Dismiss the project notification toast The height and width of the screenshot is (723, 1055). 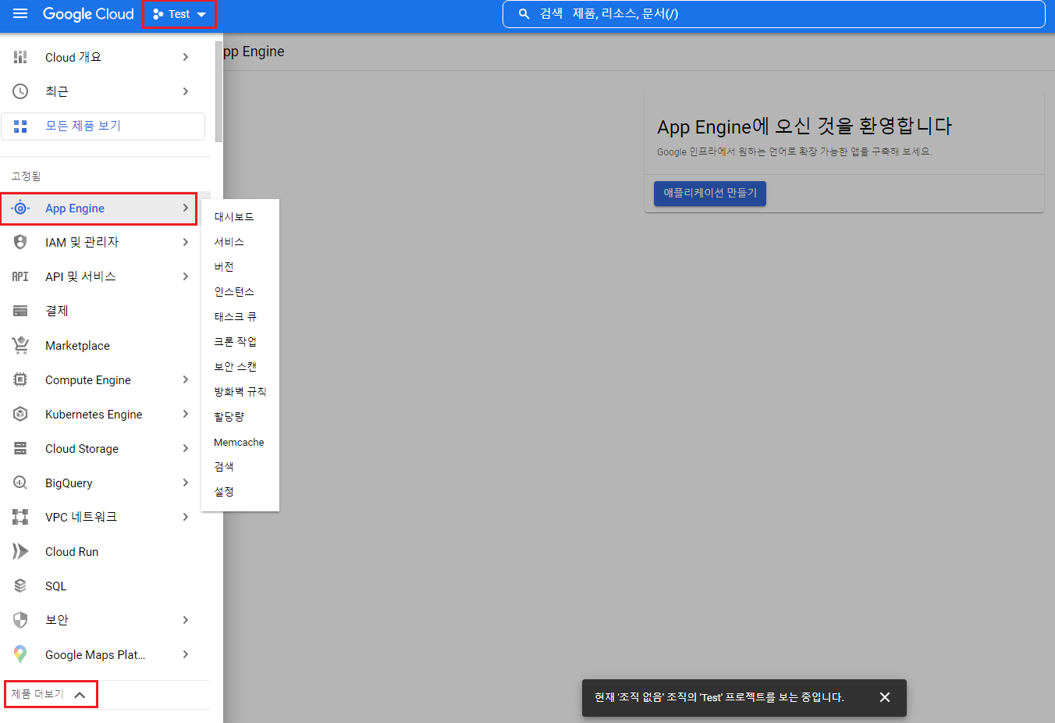point(885,697)
